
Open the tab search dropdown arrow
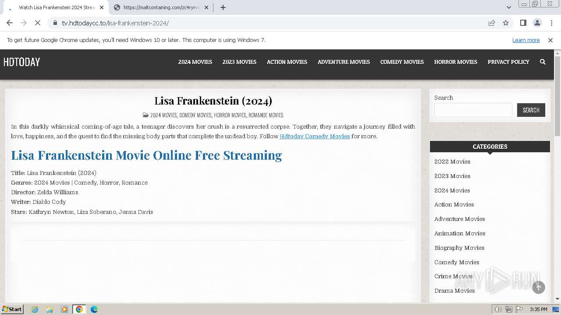pos(508,7)
